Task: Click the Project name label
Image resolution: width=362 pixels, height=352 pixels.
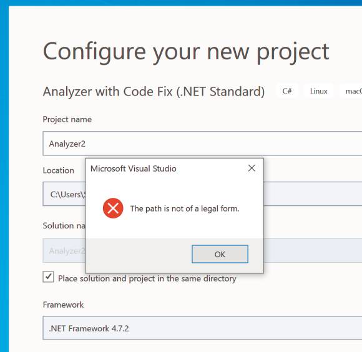Action: [67, 119]
